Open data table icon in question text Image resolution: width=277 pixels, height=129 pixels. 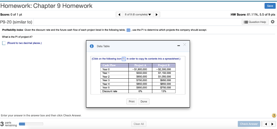(x=128, y=30)
